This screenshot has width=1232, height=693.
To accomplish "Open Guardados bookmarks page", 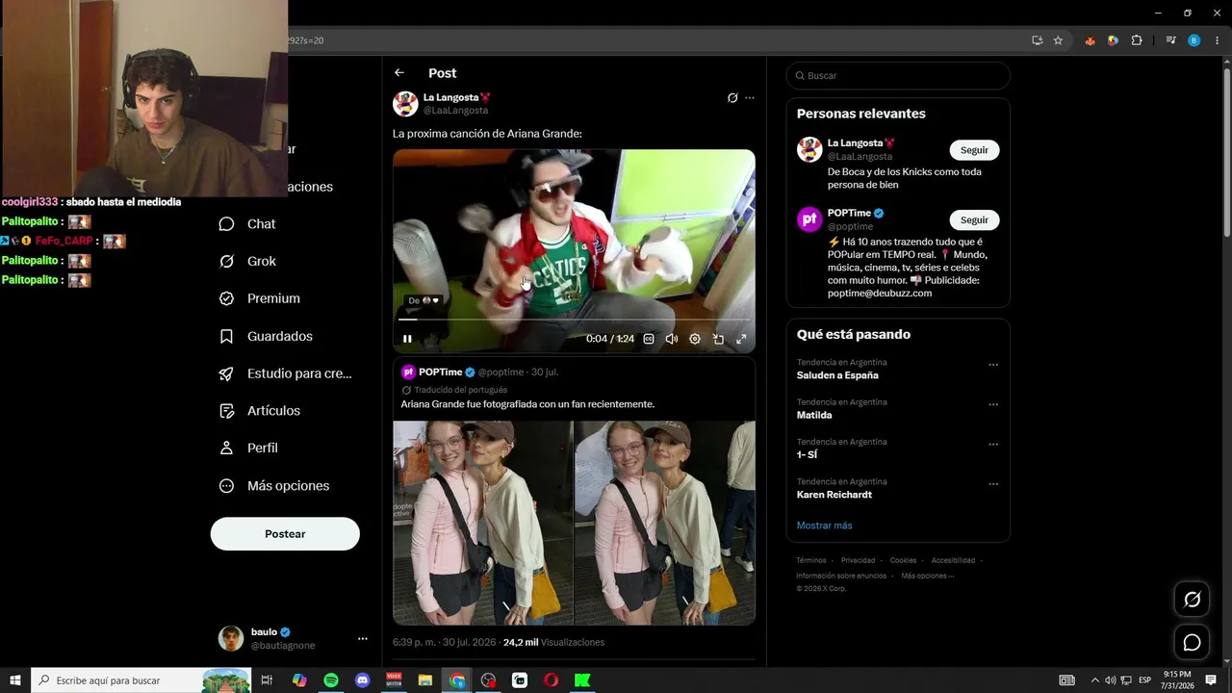I will coord(266,336).
